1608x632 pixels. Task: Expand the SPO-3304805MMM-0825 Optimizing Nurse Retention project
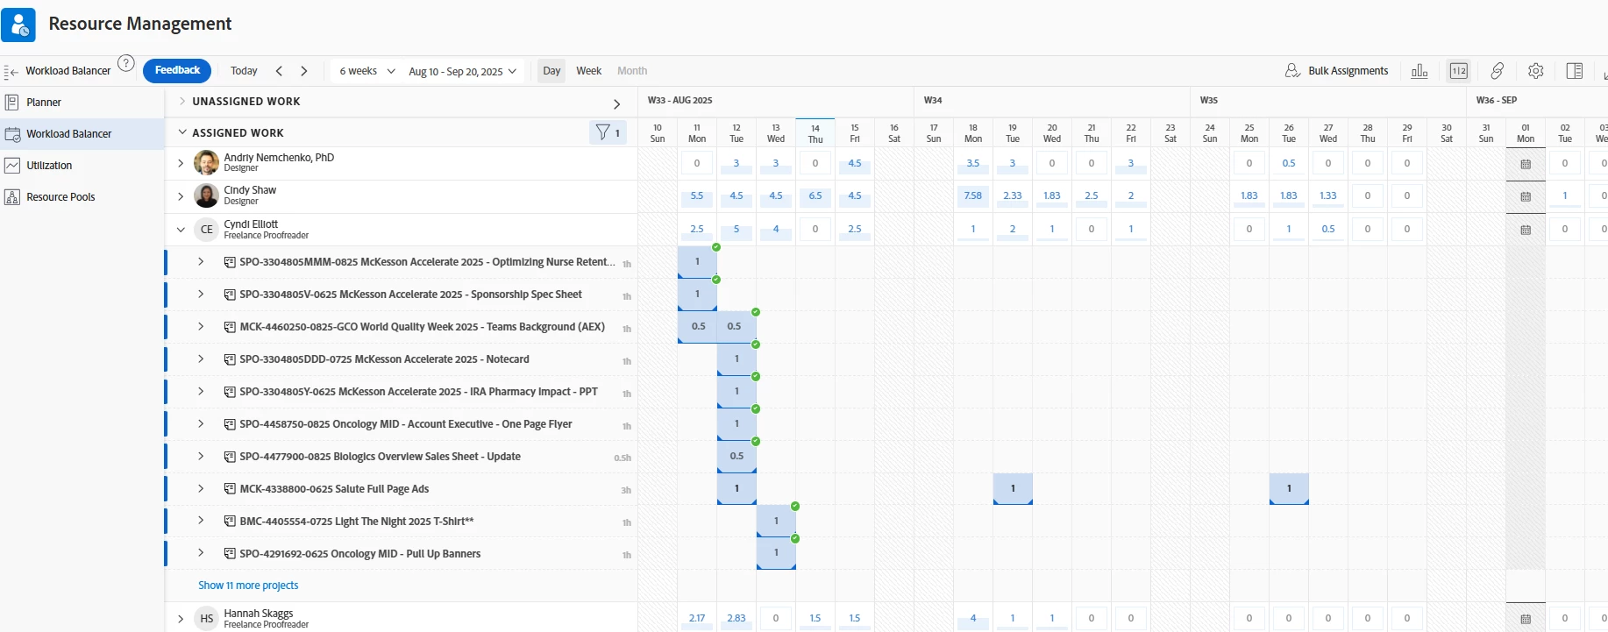pyautogui.click(x=201, y=261)
